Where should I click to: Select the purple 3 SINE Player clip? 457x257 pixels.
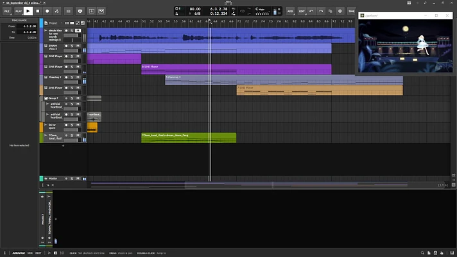click(236, 69)
